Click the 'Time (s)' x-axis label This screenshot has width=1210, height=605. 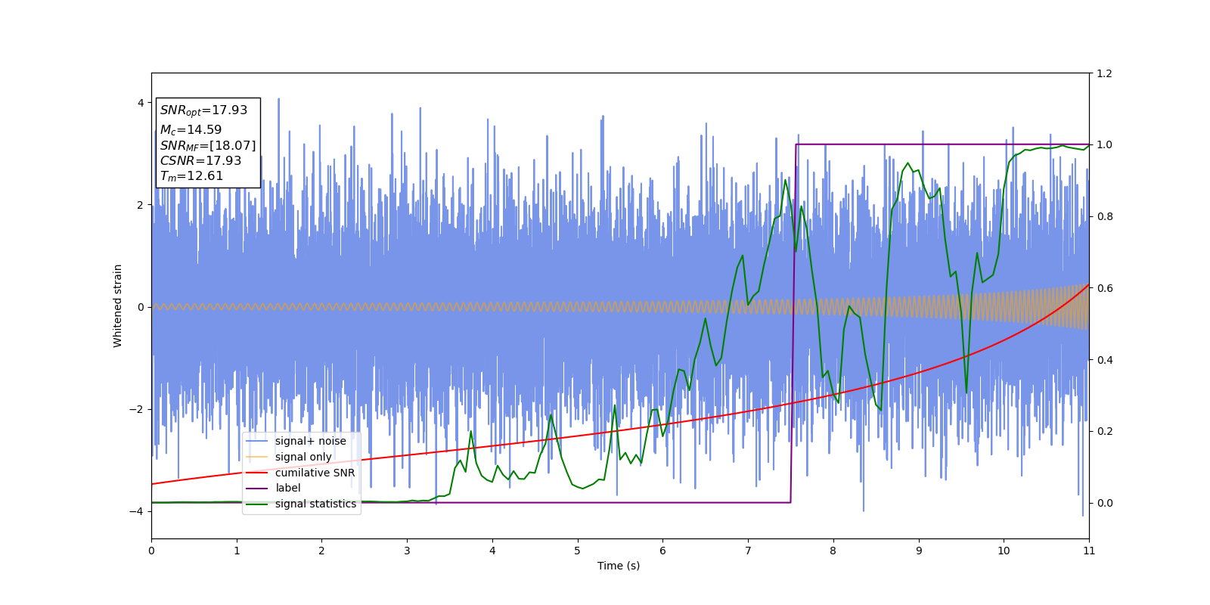tap(619, 566)
